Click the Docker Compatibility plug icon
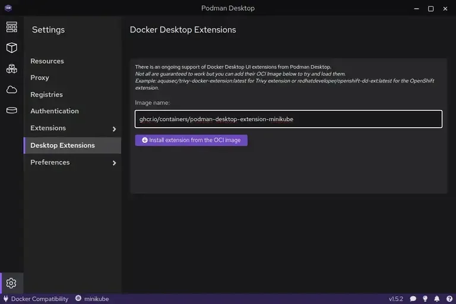Screen dimensions: 456x304 coord(6,299)
